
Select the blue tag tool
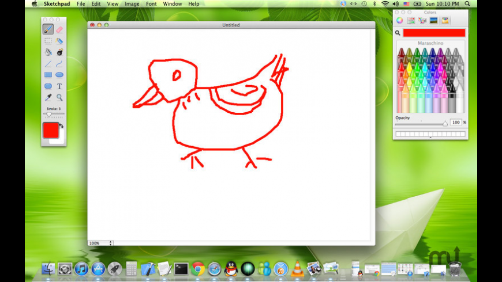tap(59, 40)
